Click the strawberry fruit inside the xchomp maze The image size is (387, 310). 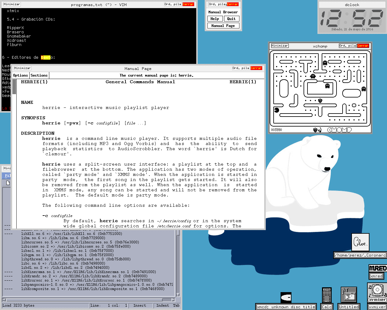pyautogui.click(x=320, y=101)
